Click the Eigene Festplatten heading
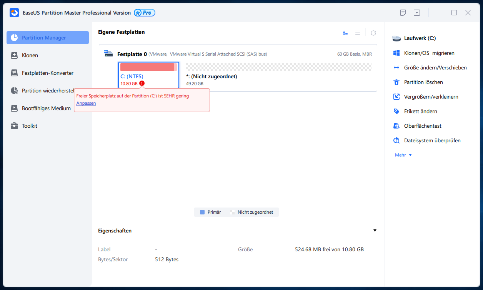The width and height of the screenshot is (483, 290). click(x=122, y=32)
